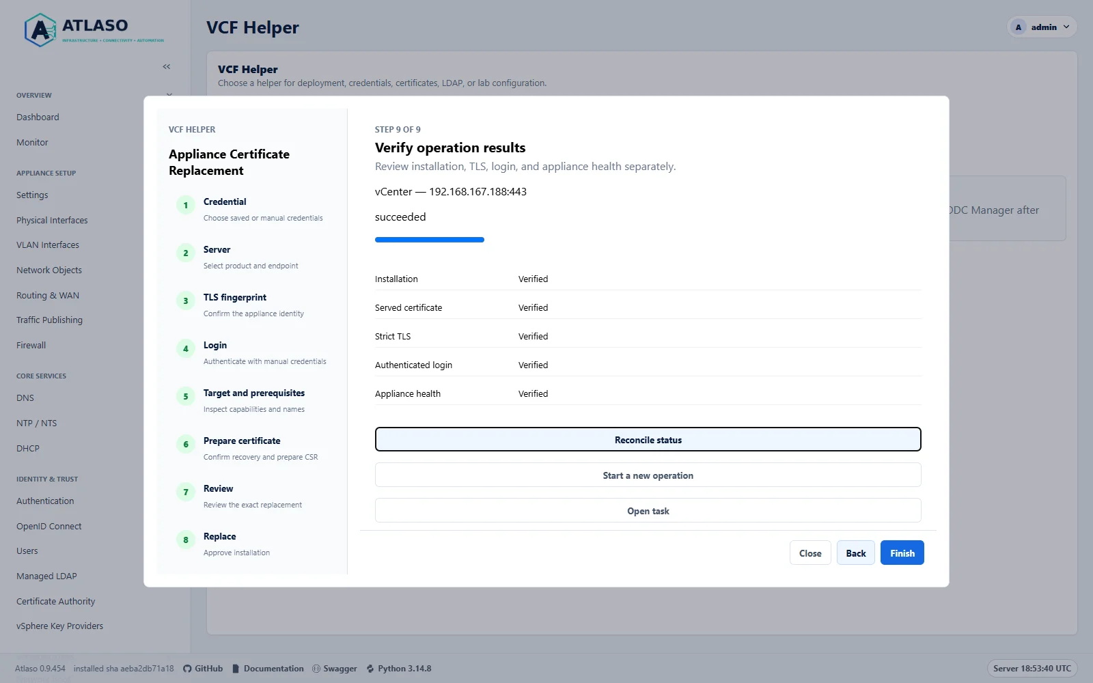Open Dashboard in the sidebar
Viewport: 1093px width, 683px height.
(x=38, y=117)
